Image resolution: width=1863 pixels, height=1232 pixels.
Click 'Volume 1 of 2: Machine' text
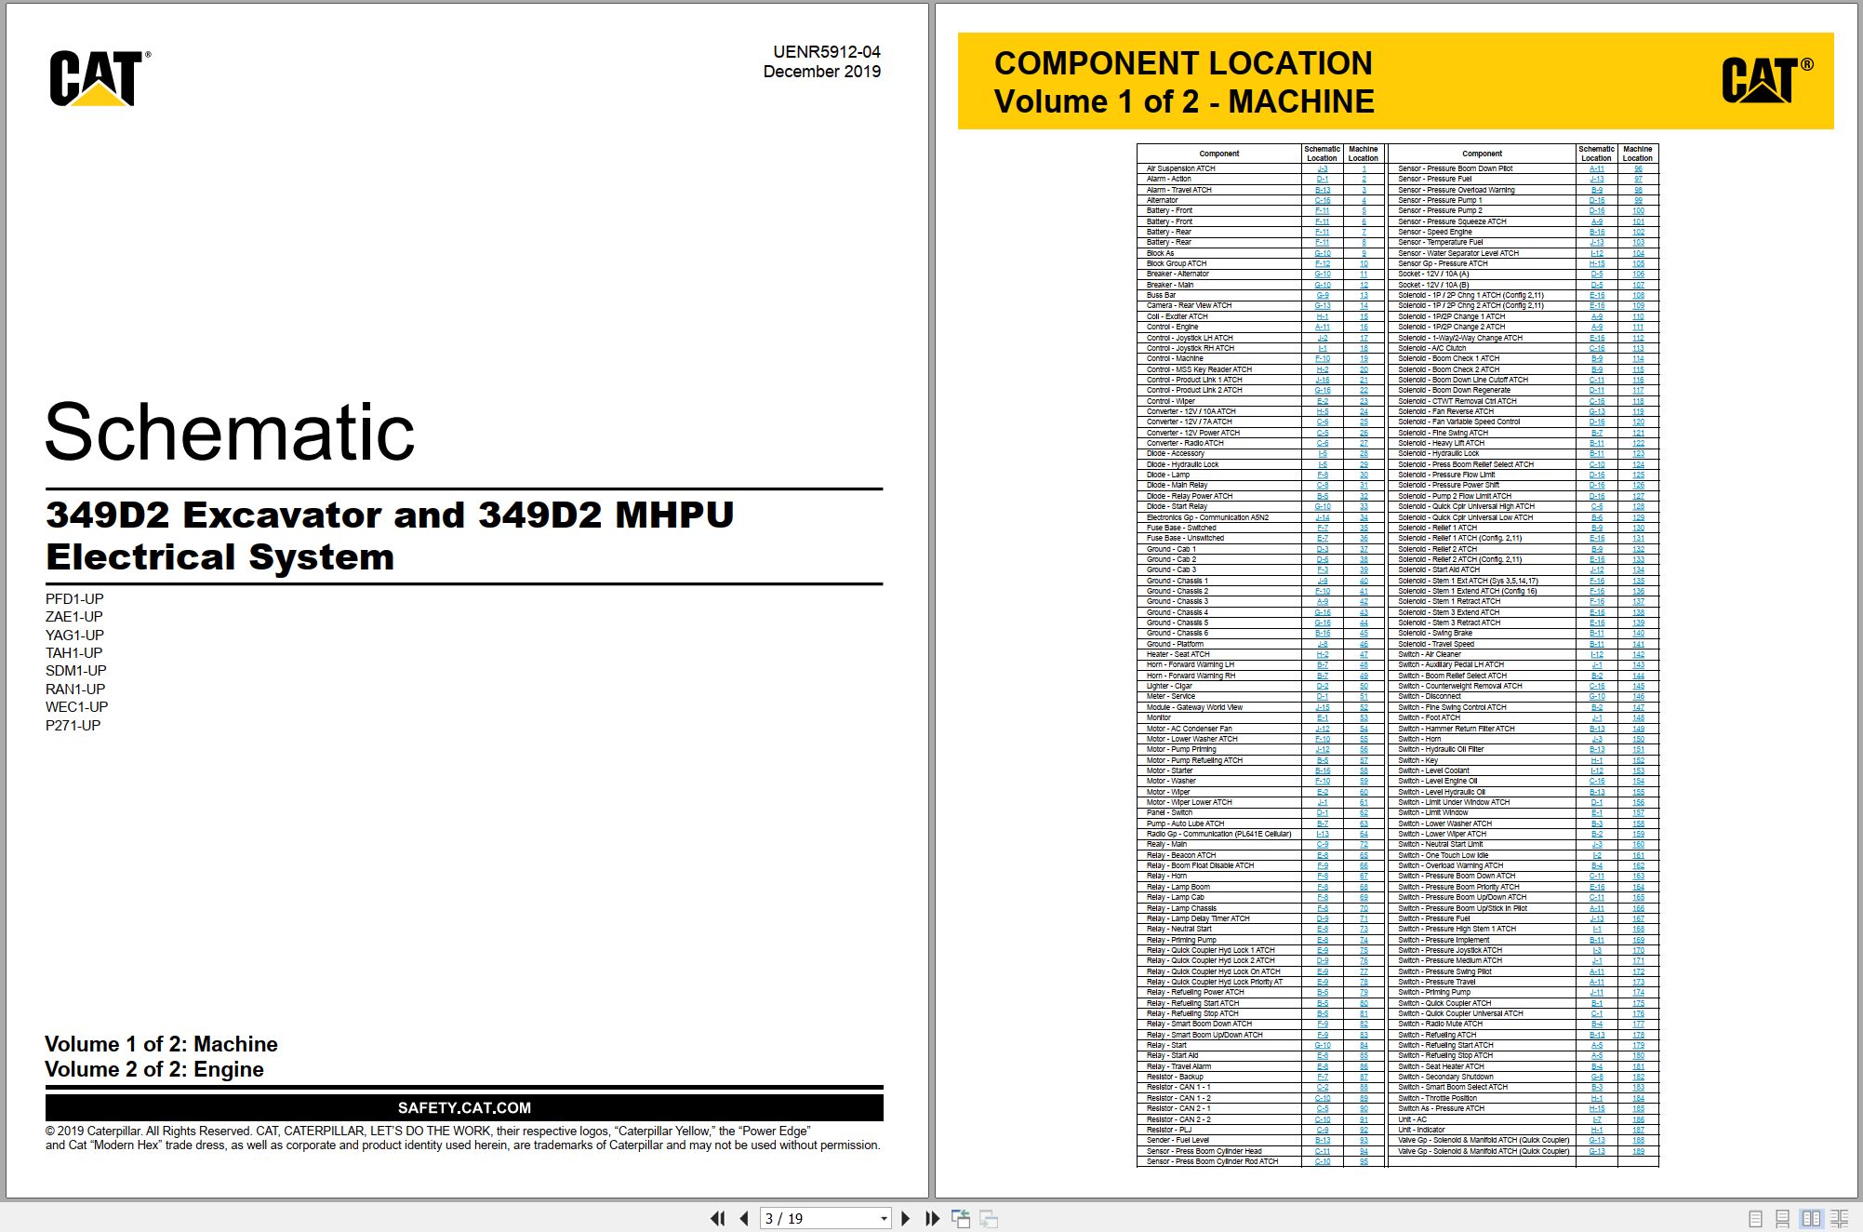[x=161, y=1044]
